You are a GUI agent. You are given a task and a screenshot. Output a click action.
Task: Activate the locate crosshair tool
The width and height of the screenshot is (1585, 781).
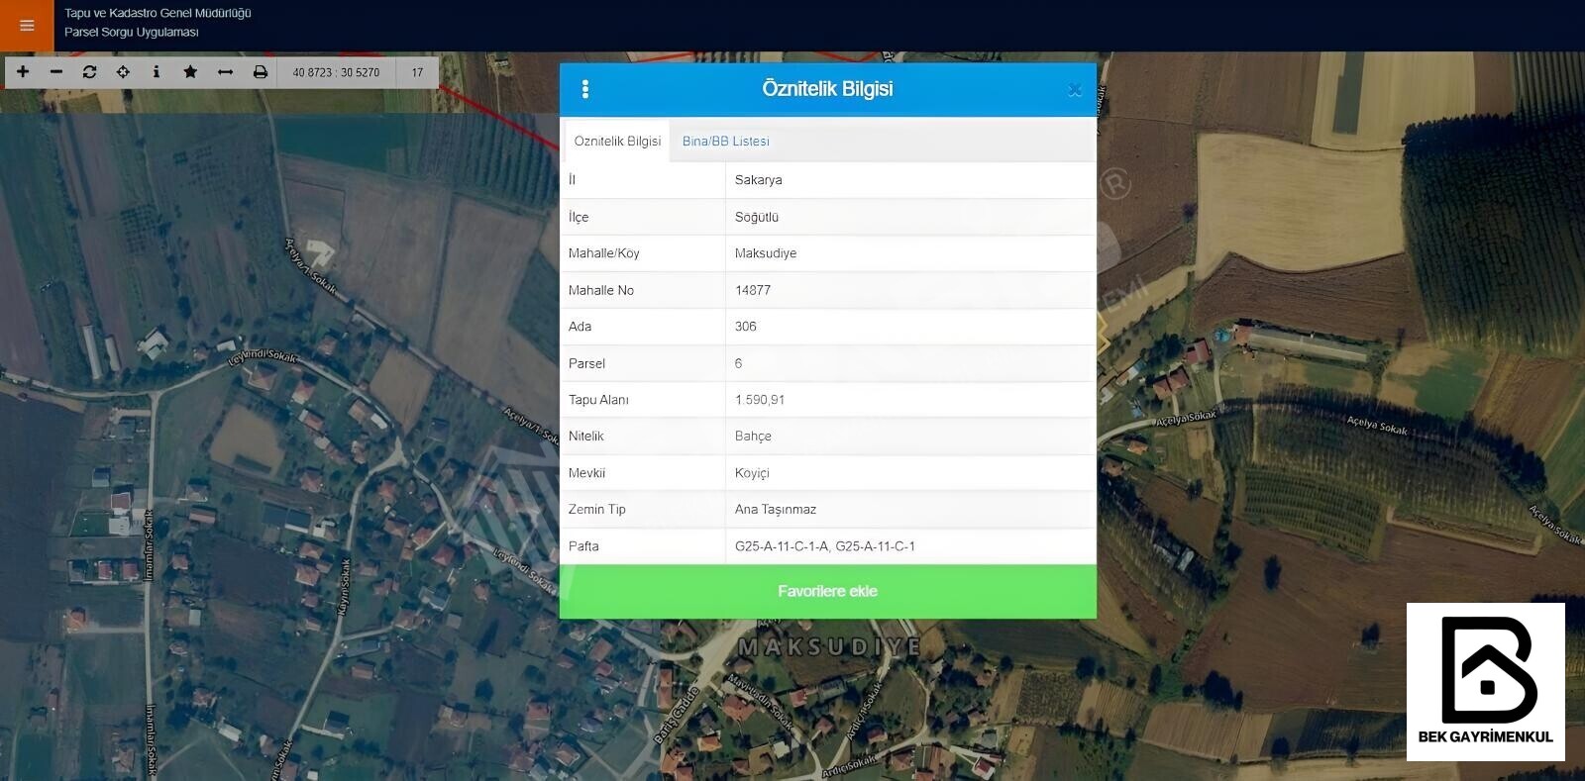pyautogui.click(x=123, y=72)
